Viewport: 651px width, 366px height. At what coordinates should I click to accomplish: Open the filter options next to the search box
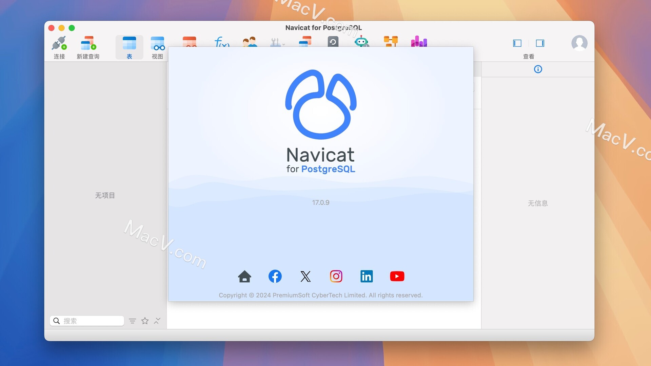coord(132,321)
